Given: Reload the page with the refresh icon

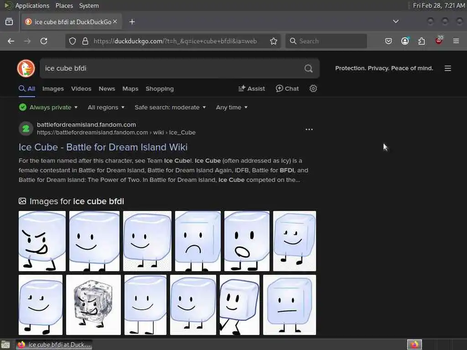Looking at the screenshot, I should click(44, 41).
